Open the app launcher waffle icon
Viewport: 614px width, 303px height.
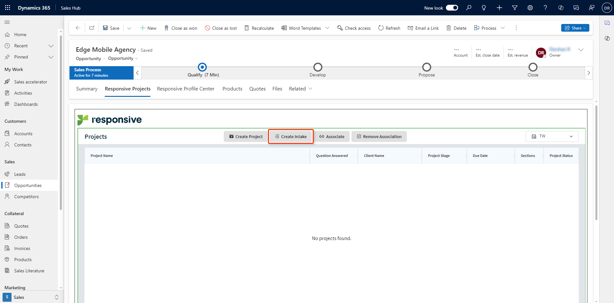pos(8,8)
